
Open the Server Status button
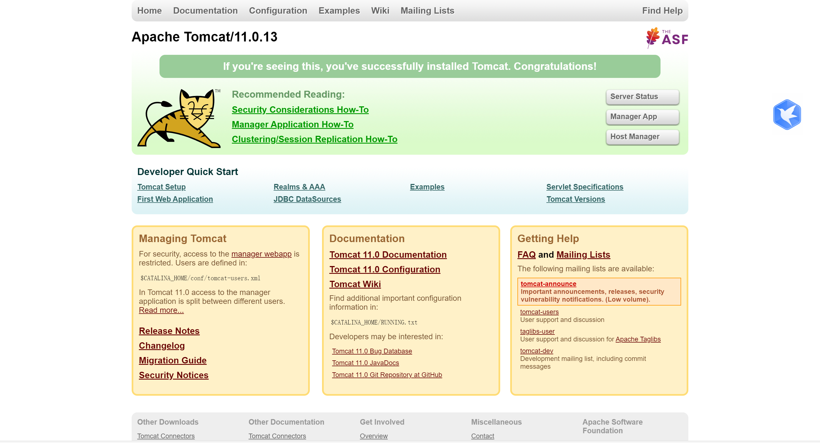tap(642, 97)
